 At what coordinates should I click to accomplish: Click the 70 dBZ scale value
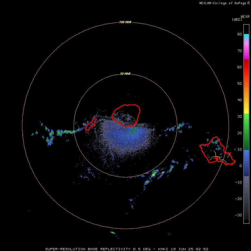click(240, 50)
